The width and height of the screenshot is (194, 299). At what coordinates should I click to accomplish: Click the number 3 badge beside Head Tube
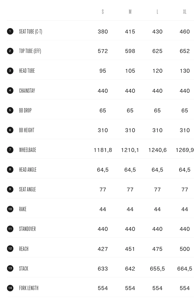coord(10,71)
